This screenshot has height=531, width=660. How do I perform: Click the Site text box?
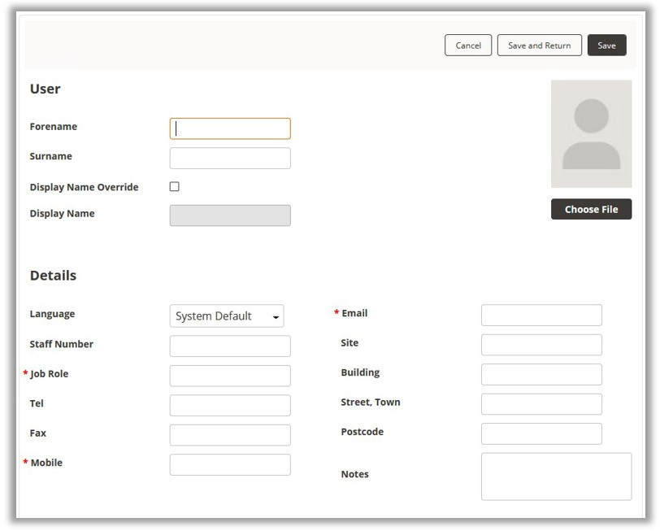point(541,345)
